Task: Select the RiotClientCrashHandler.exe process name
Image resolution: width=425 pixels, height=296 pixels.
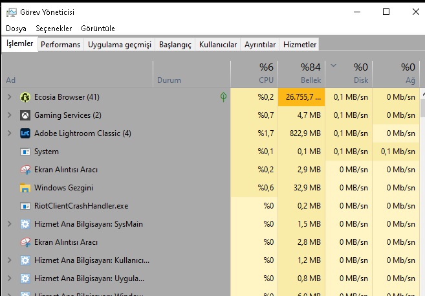Action: point(82,206)
